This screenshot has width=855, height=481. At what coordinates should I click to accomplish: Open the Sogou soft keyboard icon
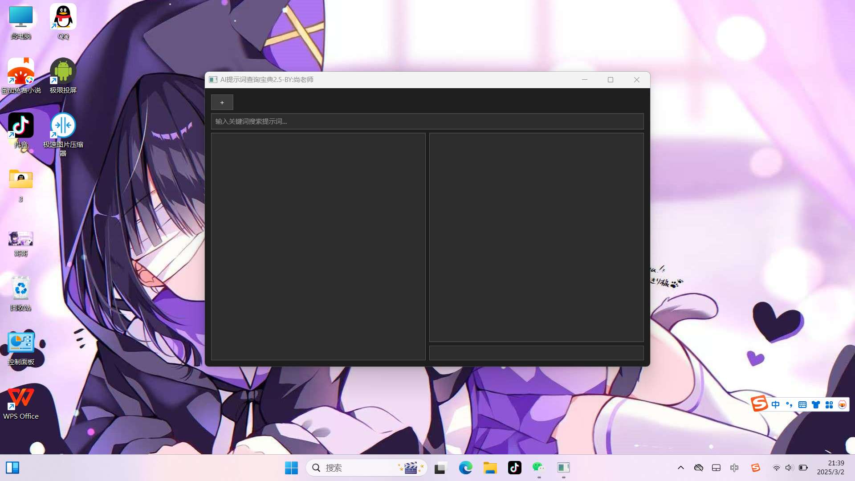(x=802, y=405)
